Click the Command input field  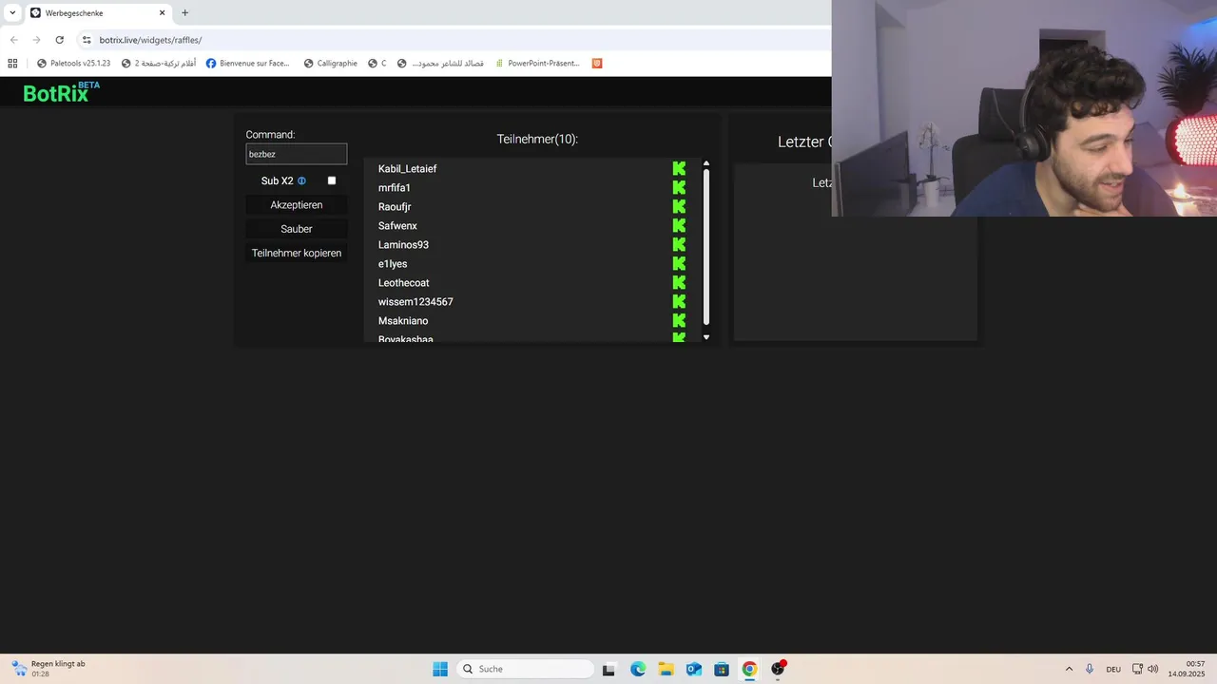[297, 154]
